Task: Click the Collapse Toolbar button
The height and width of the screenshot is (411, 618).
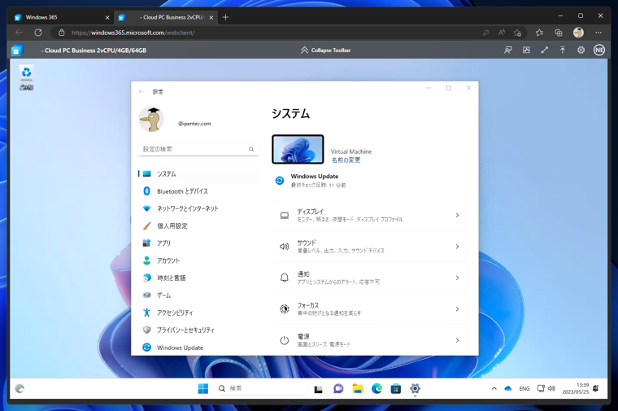Action: click(x=325, y=50)
